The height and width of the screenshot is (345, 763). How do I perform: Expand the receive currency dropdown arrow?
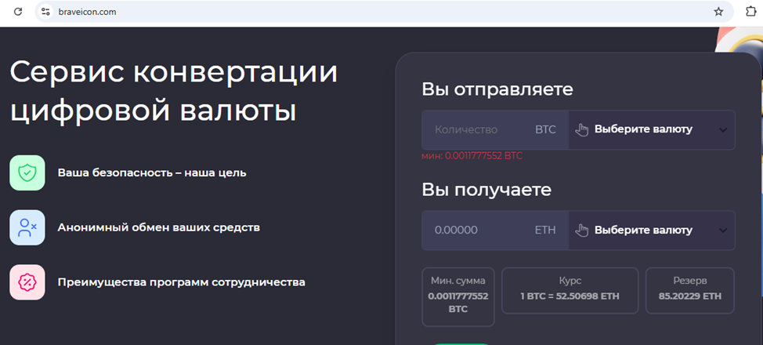723,230
